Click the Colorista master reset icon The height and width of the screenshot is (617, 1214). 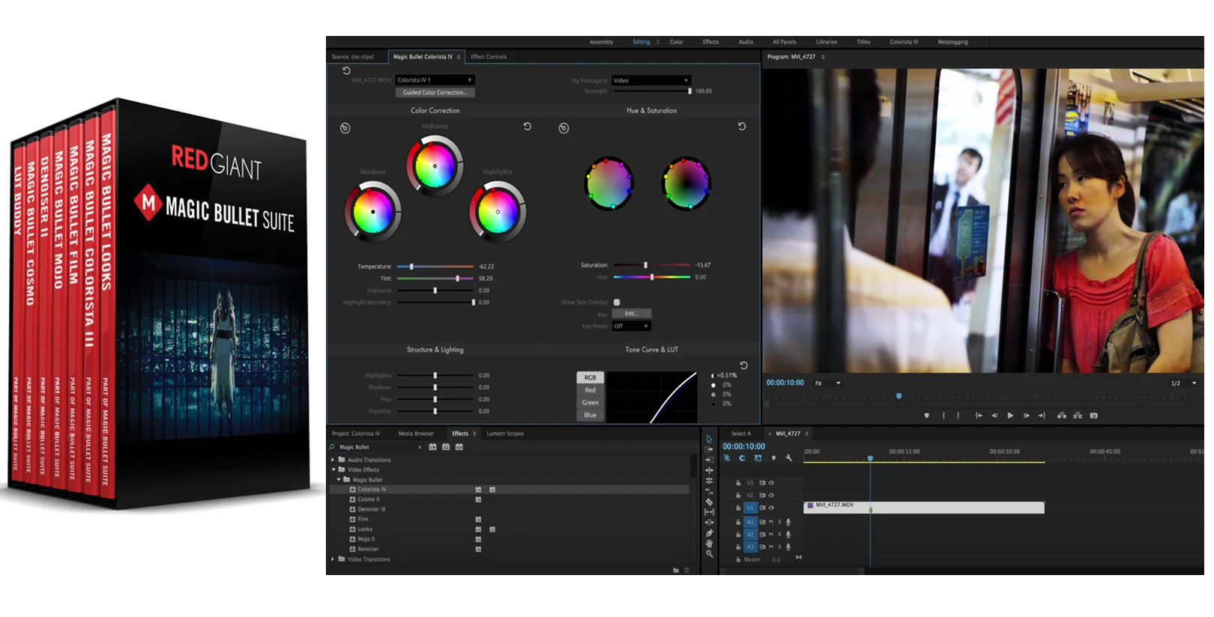346,70
